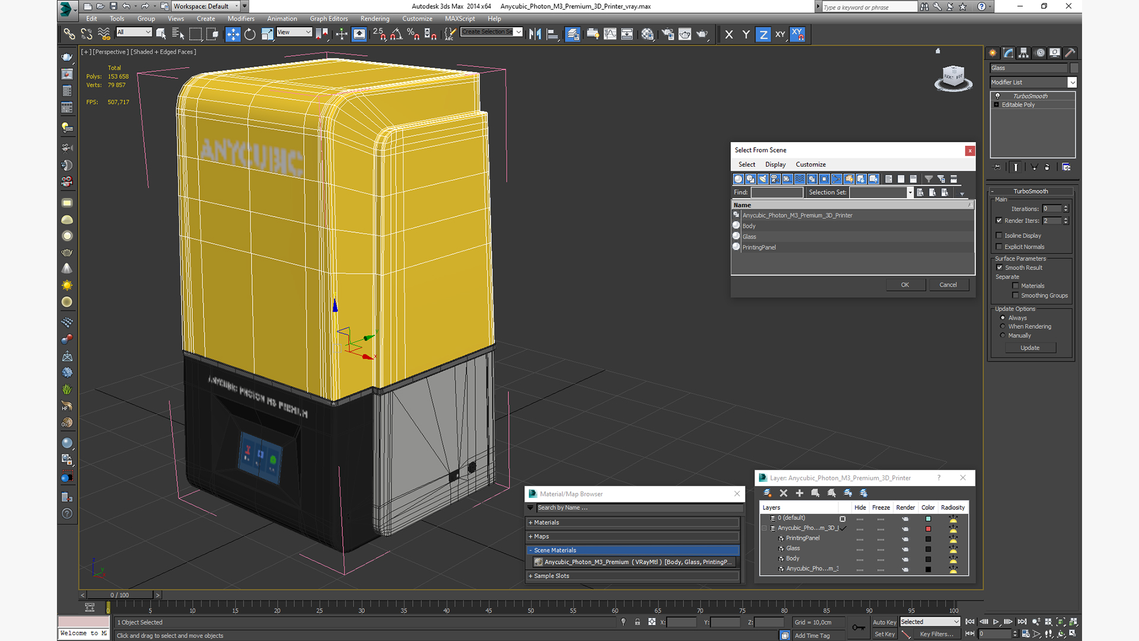
Task: Open the selection filter All dropdown
Action: tap(134, 32)
